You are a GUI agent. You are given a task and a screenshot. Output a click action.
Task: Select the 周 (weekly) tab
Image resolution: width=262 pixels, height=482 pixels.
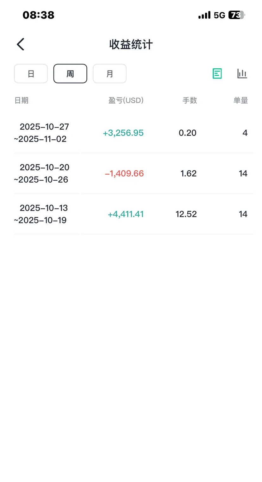(70, 74)
